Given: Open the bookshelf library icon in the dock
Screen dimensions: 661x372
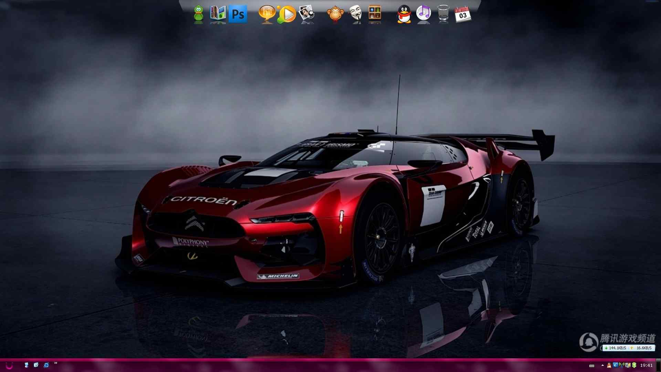Looking at the screenshot, I should tap(218, 13).
